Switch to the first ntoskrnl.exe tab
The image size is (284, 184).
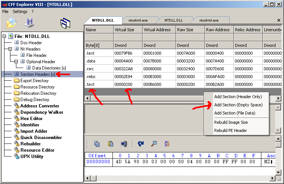point(138,20)
